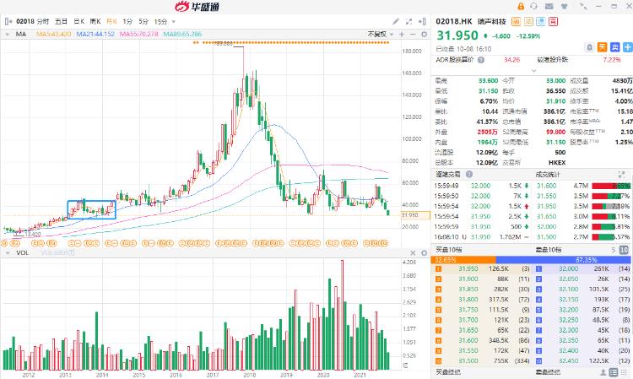This screenshot has height=379, width=633.
Task: Collapse the VOL indicator panel
Action: point(8,253)
